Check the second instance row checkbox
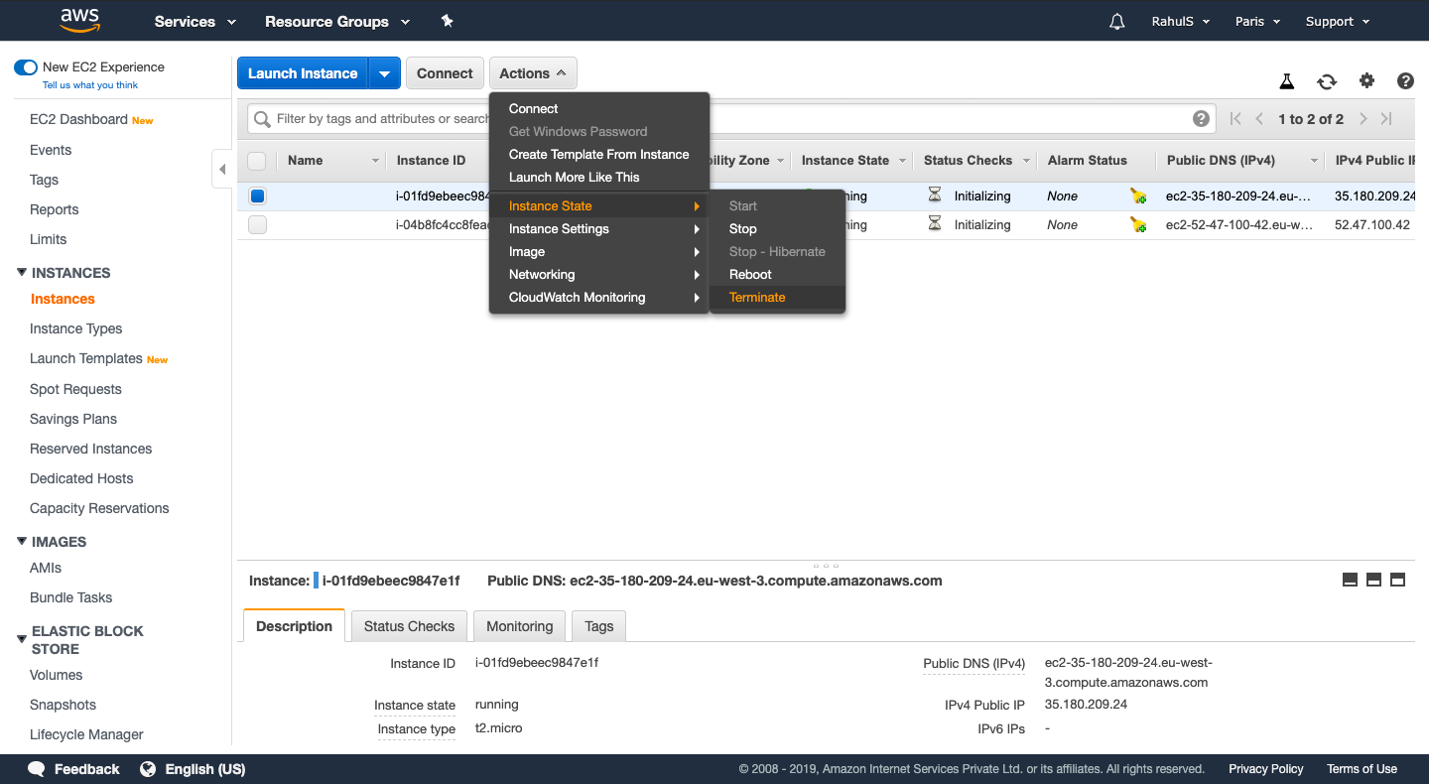 point(257,224)
